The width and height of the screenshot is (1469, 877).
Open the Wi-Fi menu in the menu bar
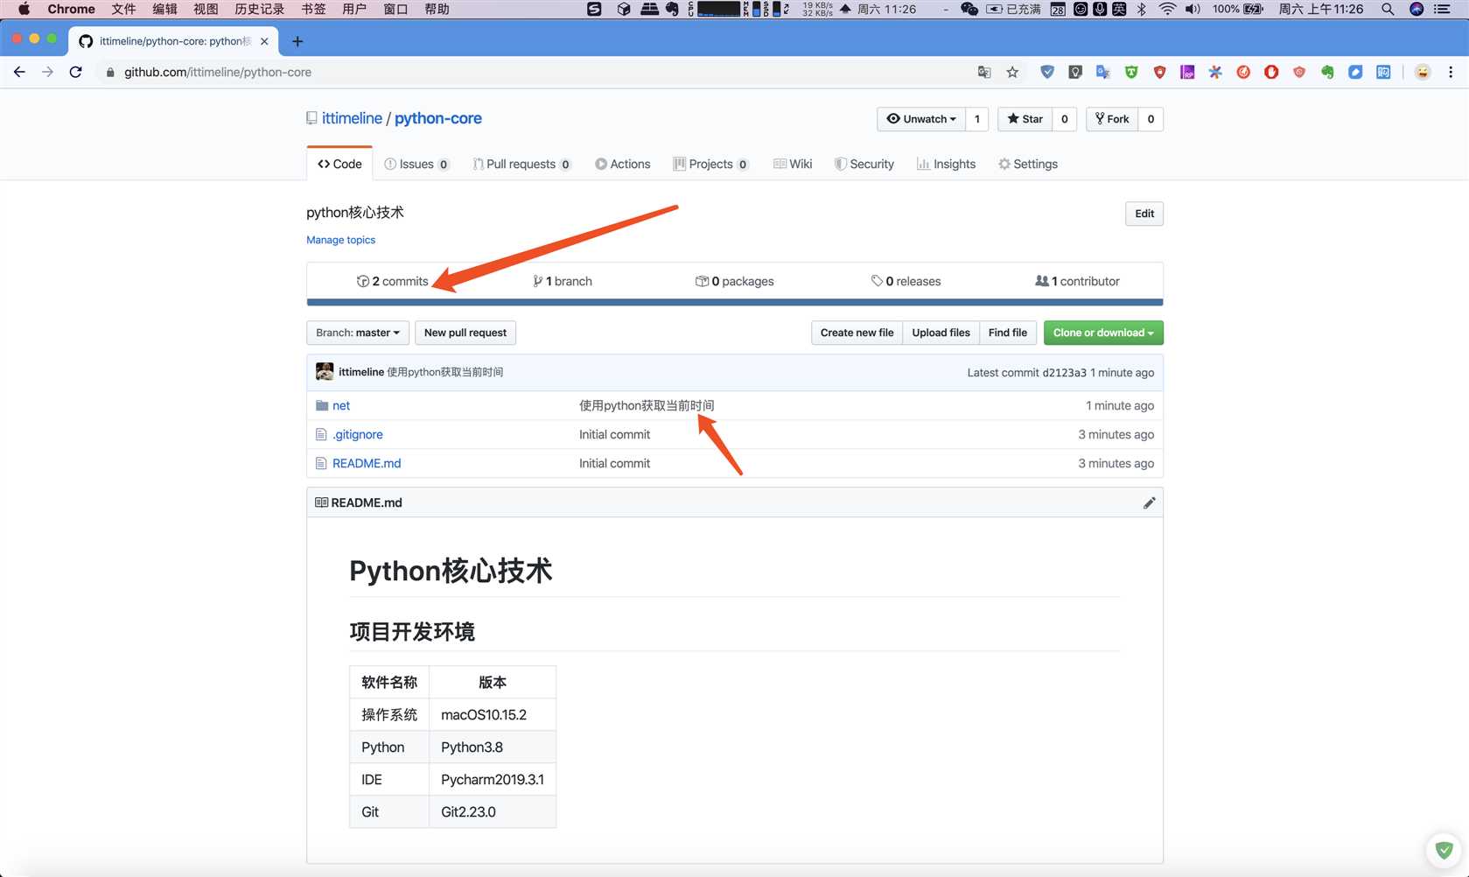pyautogui.click(x=1167, y=9)
